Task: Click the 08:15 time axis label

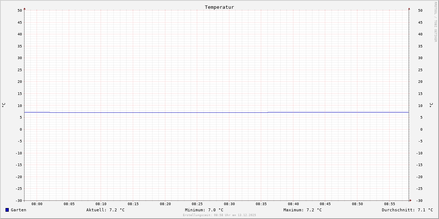Action: [133, 204]
